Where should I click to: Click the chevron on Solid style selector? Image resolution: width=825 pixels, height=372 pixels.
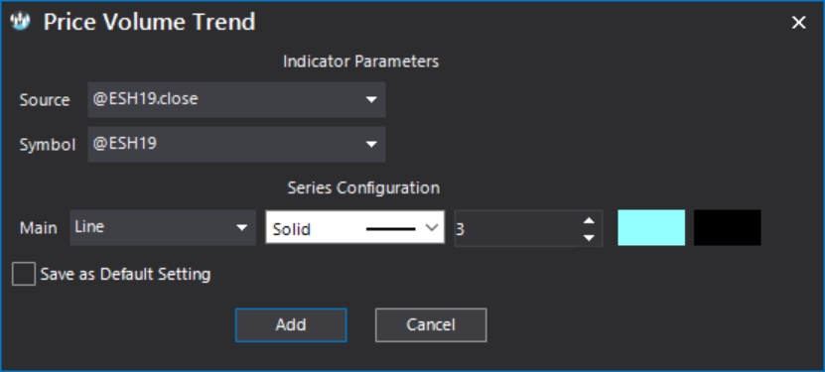tap(432, 228)
